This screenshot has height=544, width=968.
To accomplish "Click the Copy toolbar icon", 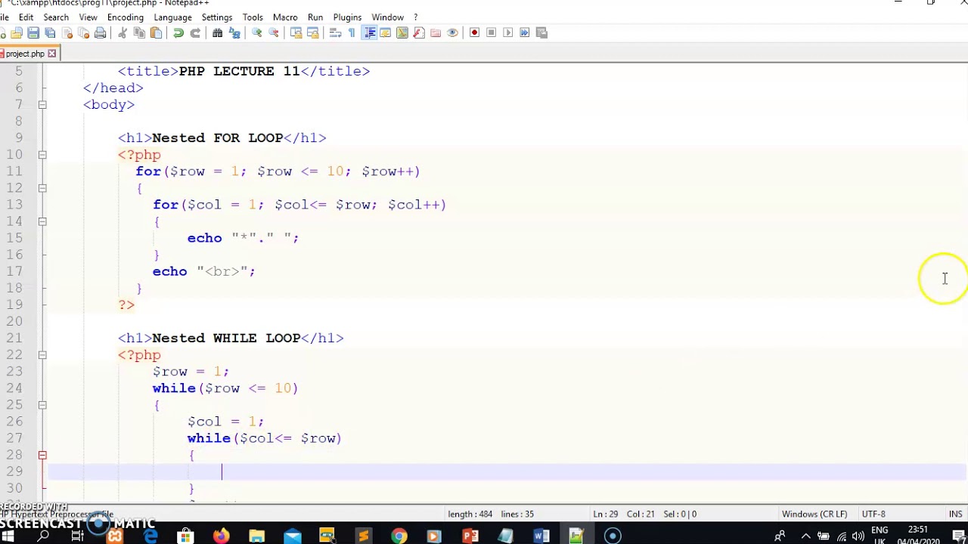I will tap(139, 32).
